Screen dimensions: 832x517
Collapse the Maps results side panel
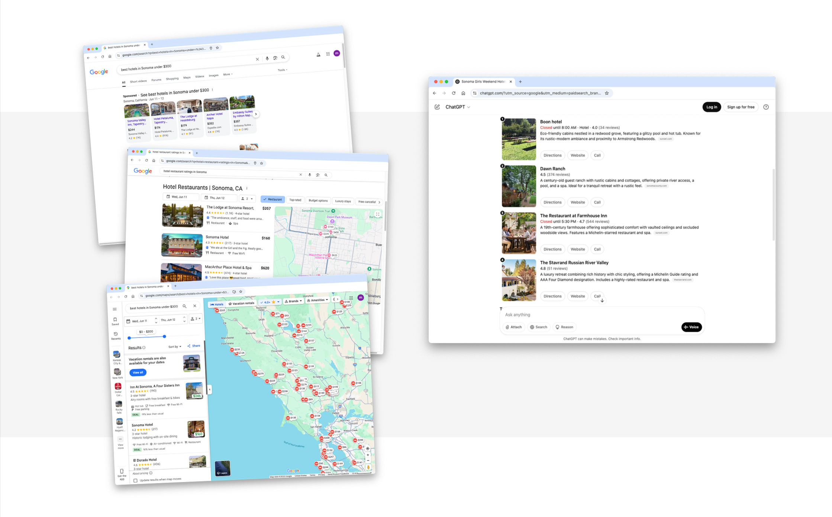click(x=210, y=389)
